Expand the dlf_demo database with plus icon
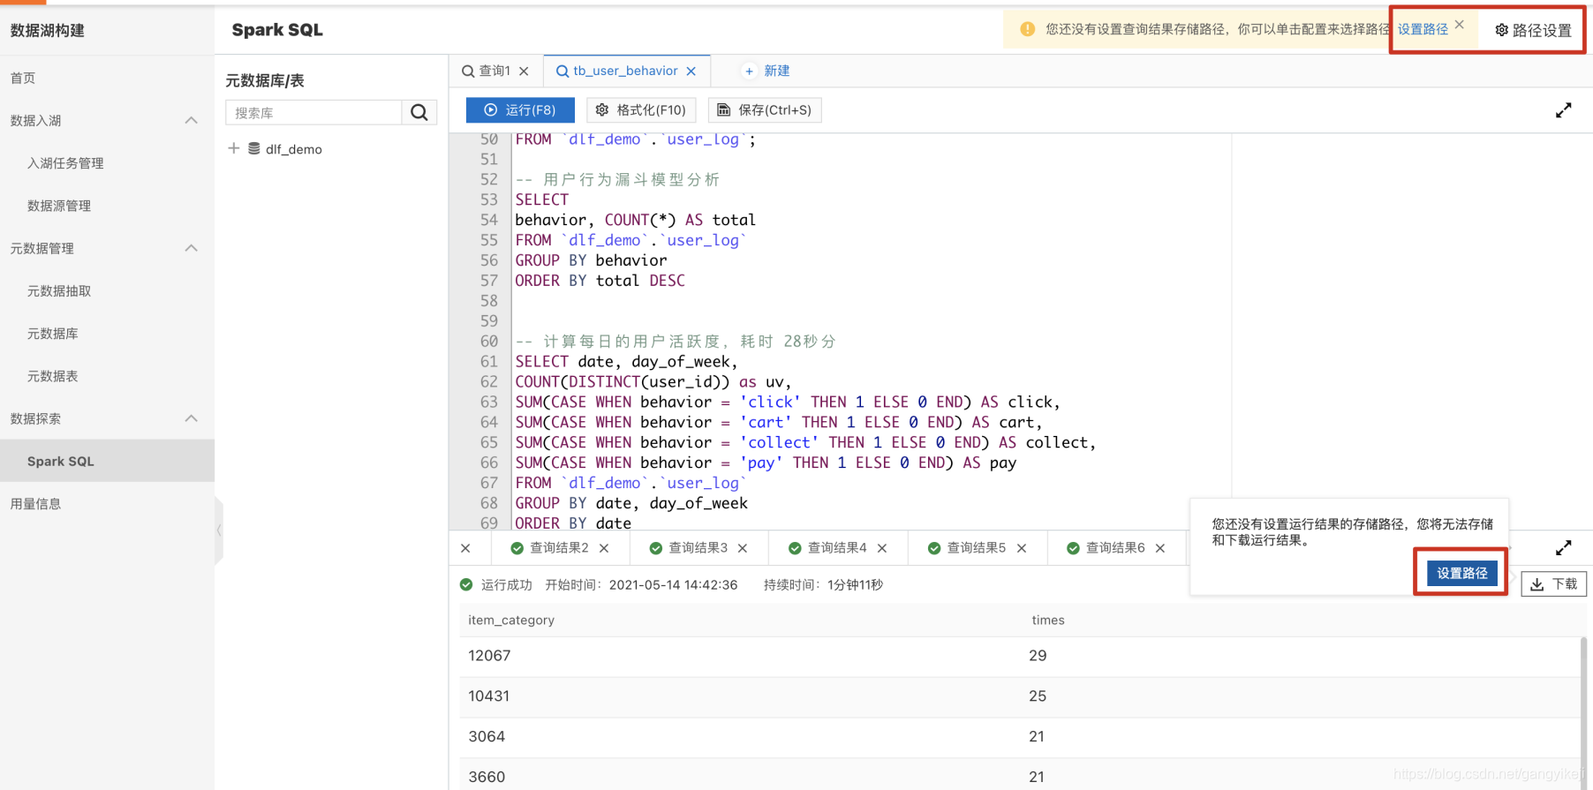Screen dimensions: 1593x790 [x=233, y=148]
